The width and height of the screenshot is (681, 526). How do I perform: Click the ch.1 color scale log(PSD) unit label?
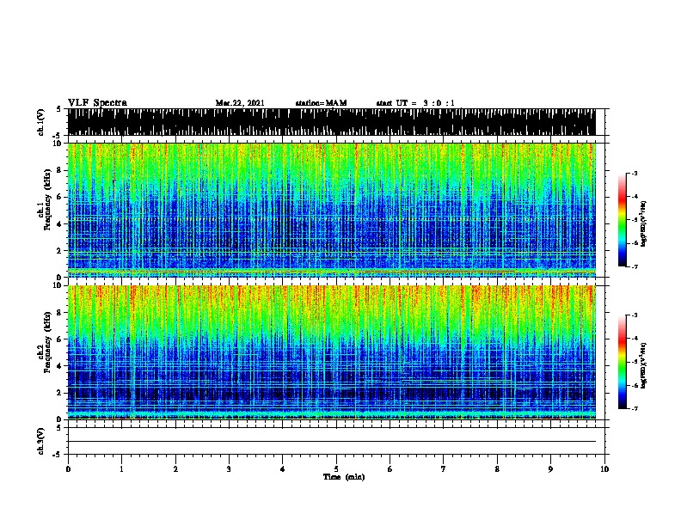coord(643,223)
